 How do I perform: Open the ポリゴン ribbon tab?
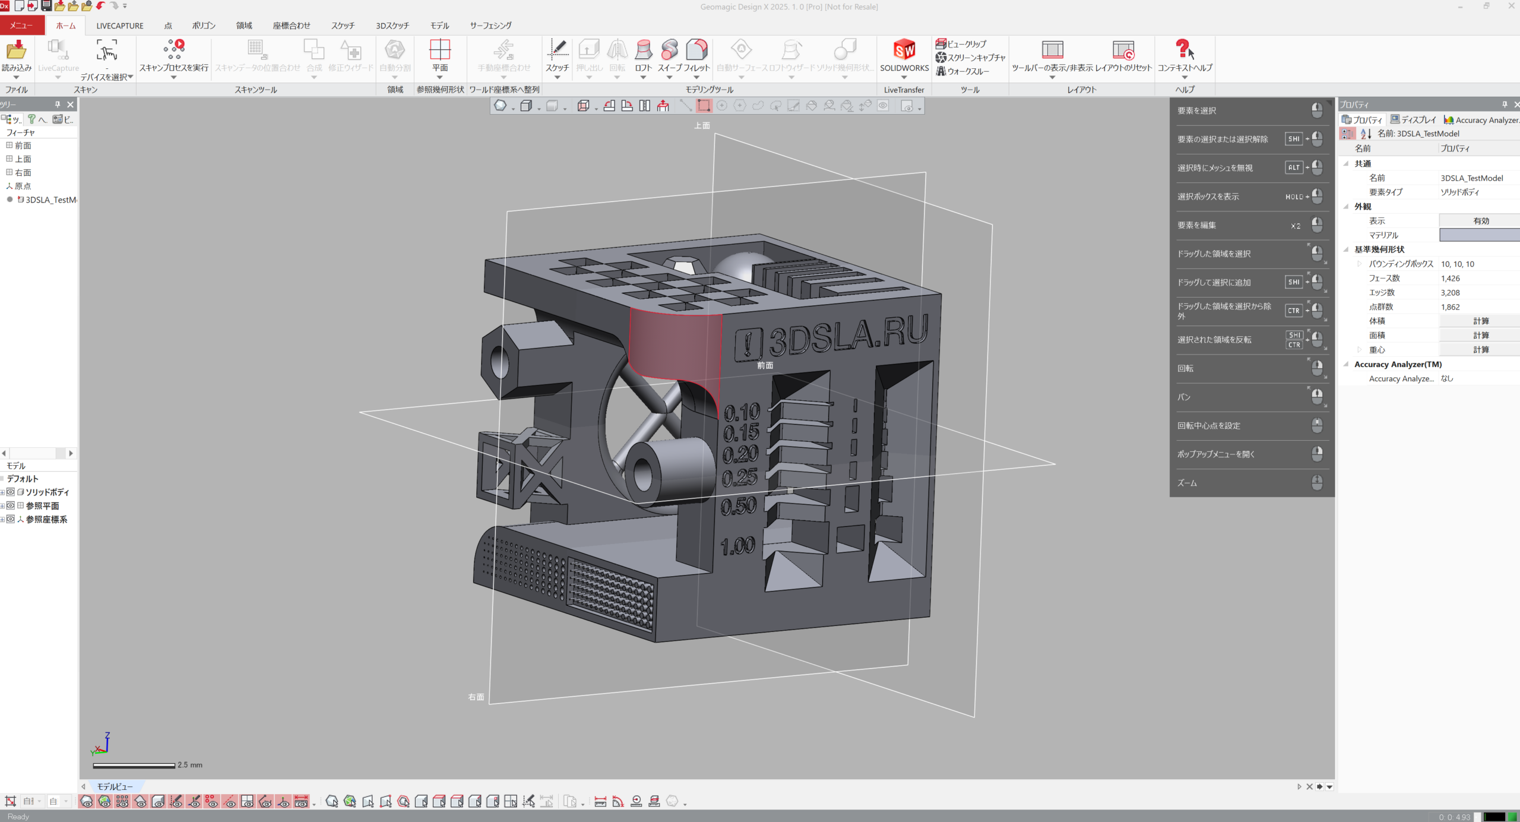click(204, 26)
